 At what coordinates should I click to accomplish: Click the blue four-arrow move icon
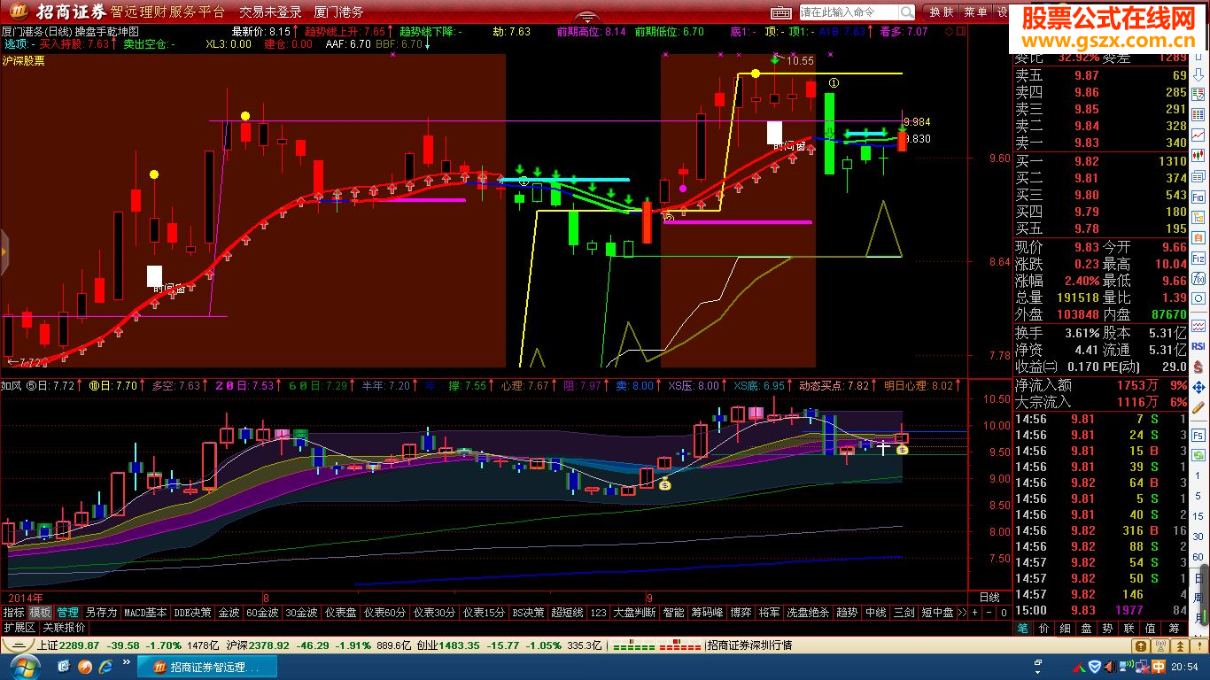click(x=1198, y=386)
